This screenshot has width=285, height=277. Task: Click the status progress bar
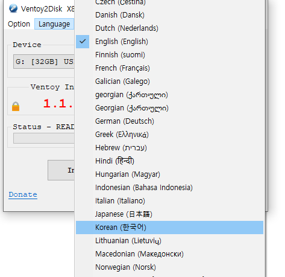point(44,138)
